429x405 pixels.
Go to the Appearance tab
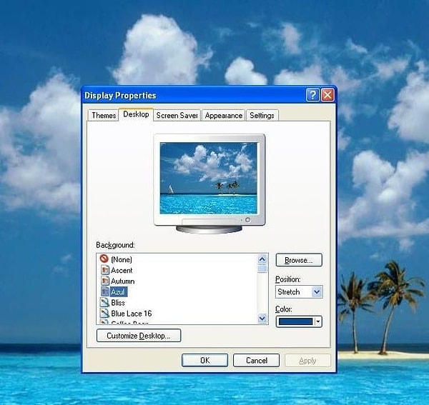point(223,115)
